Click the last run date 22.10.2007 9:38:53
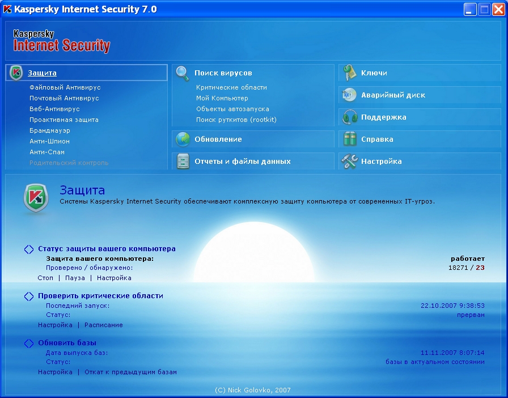The height and width of the screenshot is (398, 508). click(x=452, y=306)
